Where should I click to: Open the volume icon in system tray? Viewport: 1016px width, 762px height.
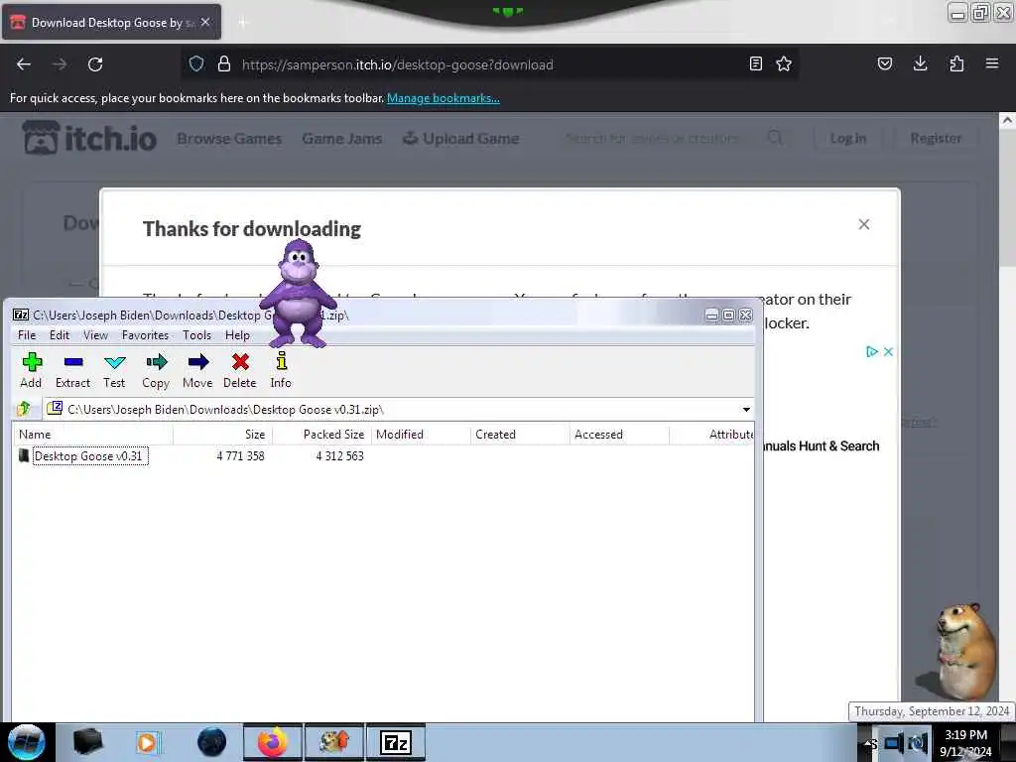point(918,743)
